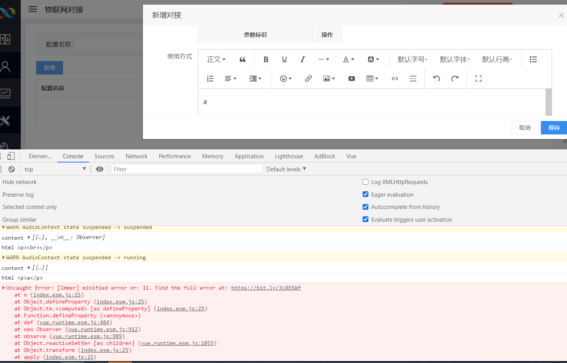Insert a horizontal divider line

click(x=413, y=79)
